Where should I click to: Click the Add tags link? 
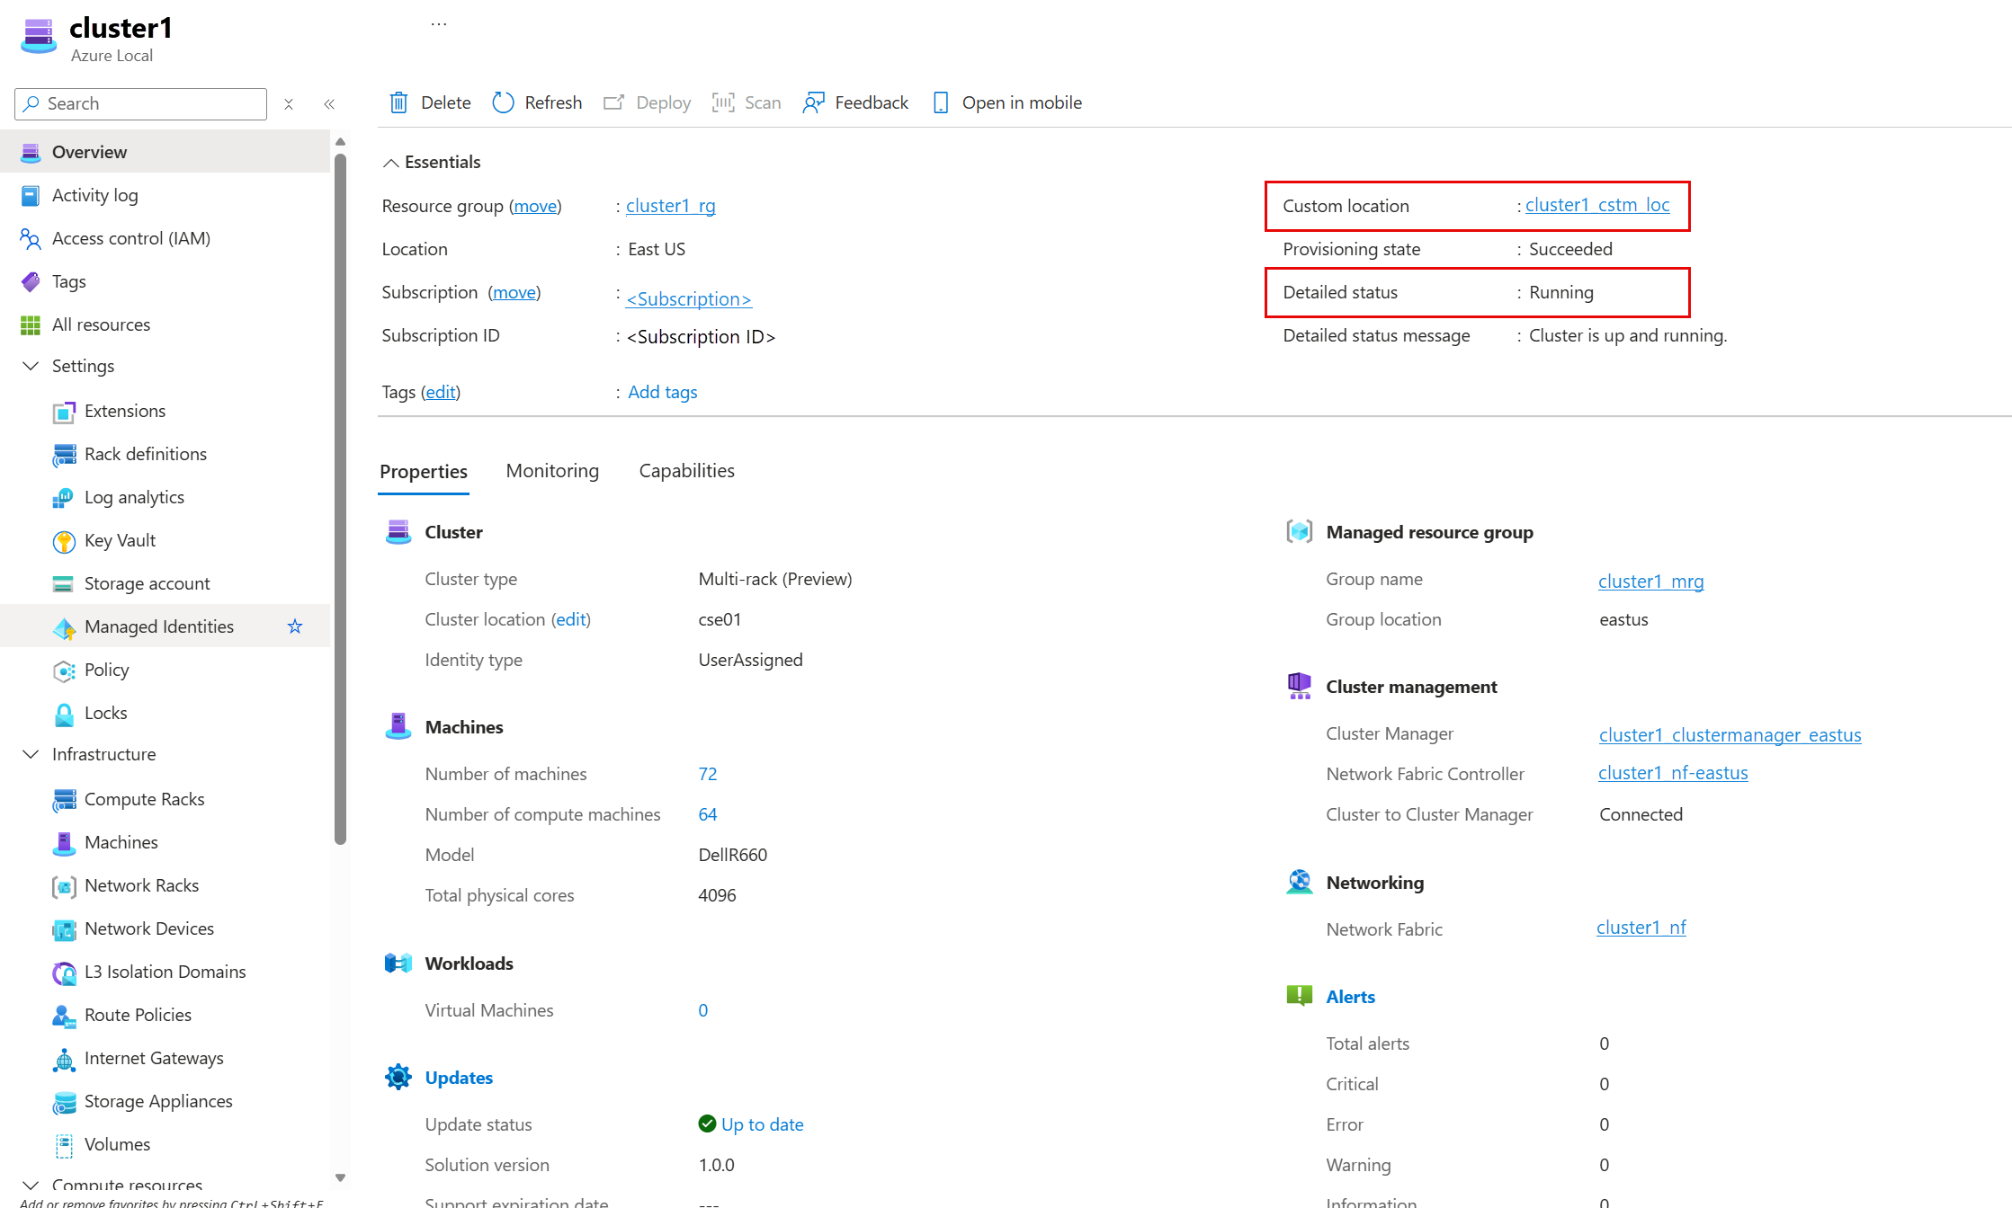point(662,392)
